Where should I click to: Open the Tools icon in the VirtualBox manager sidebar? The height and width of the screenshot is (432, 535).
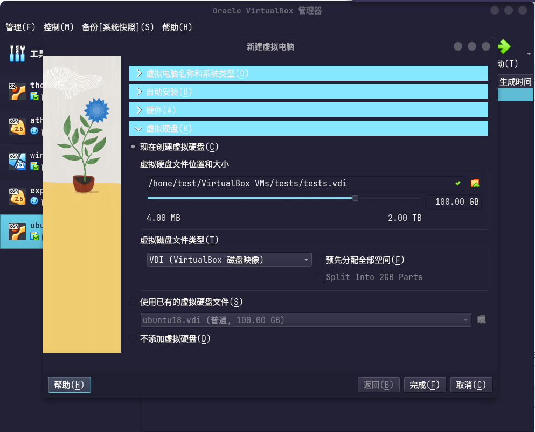pos(17,53)
